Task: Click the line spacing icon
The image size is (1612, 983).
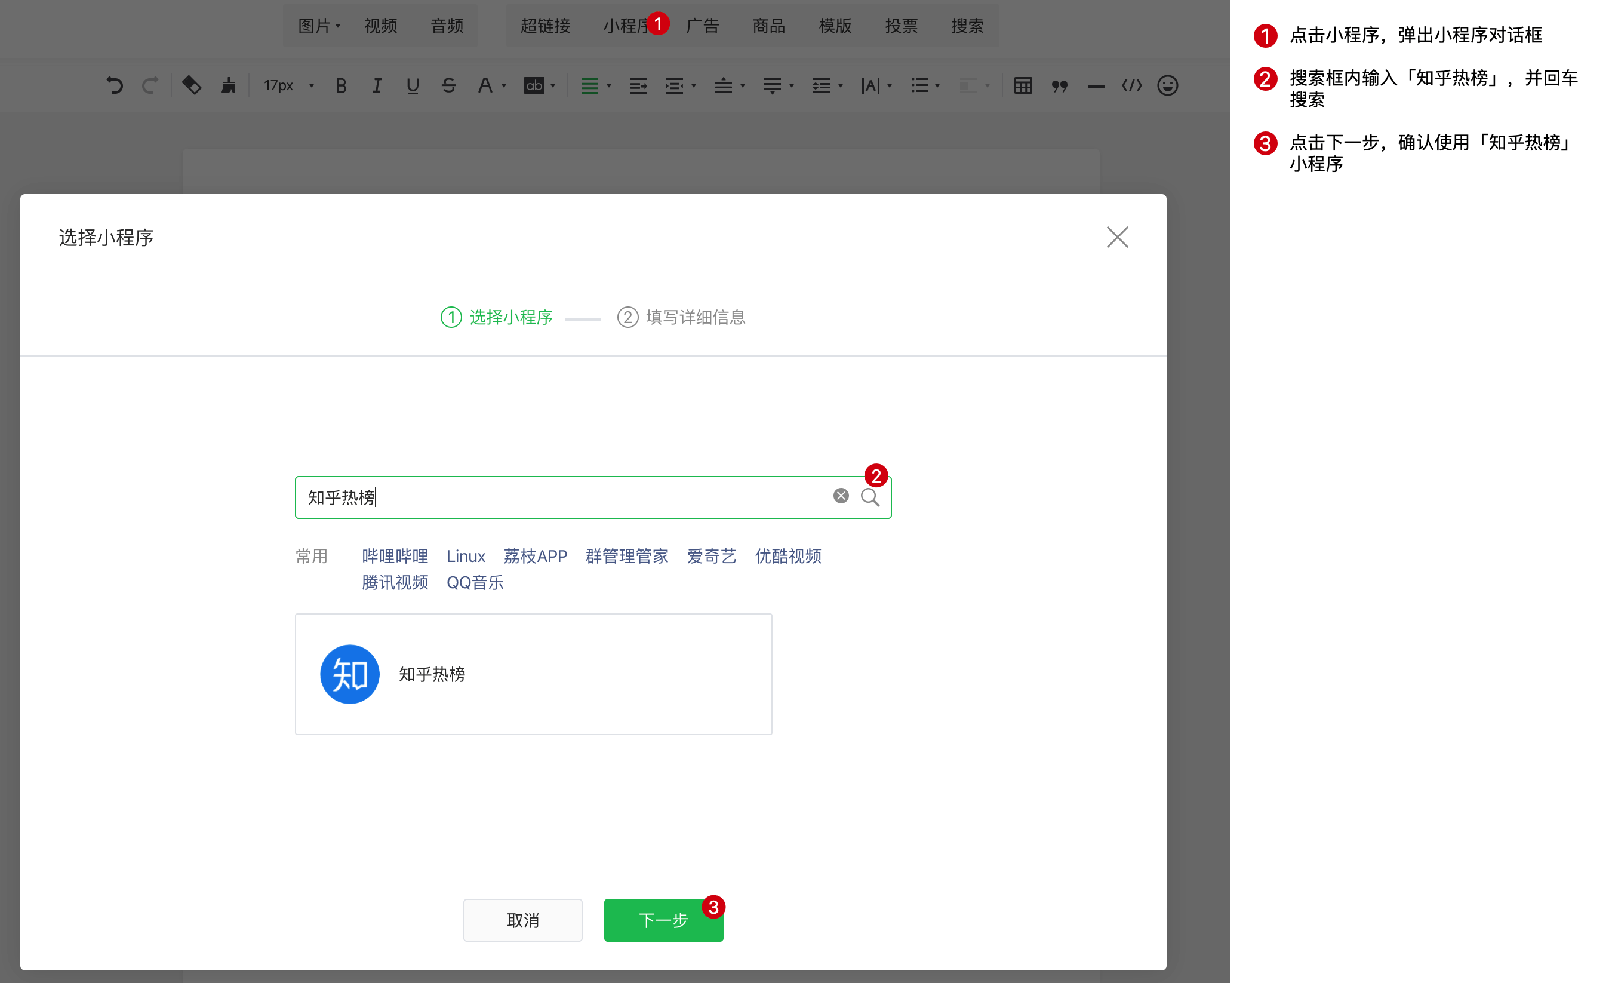Action: click(x=821, y=86)
